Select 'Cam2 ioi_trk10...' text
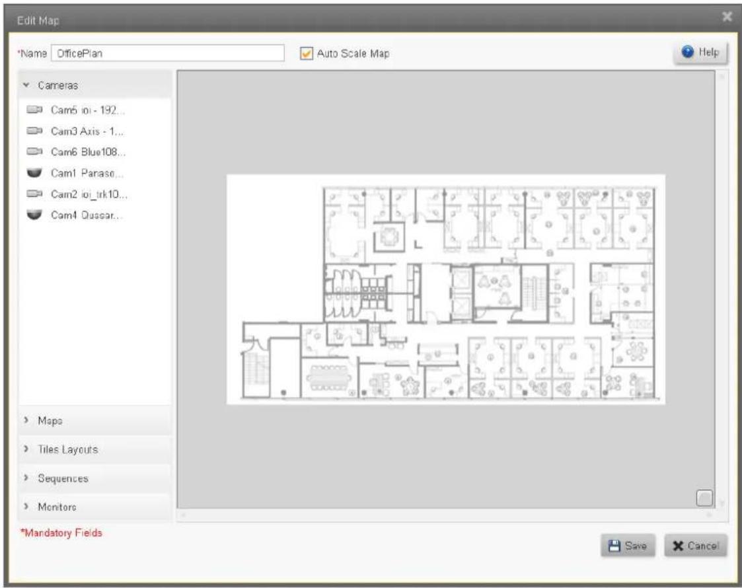Screen dimensions: 742x588 (89, 194)
